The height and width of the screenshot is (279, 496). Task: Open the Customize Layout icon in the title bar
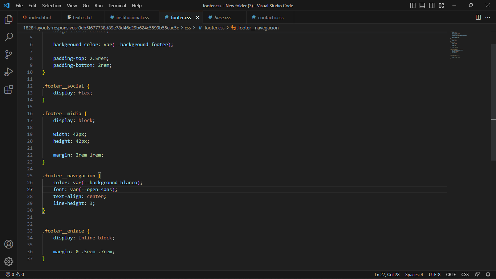441,5
